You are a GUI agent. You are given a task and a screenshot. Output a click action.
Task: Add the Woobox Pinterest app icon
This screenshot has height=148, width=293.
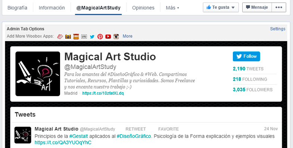click(x=100, y=37)
